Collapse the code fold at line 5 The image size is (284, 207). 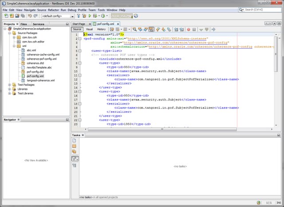[x=80, y=51]
